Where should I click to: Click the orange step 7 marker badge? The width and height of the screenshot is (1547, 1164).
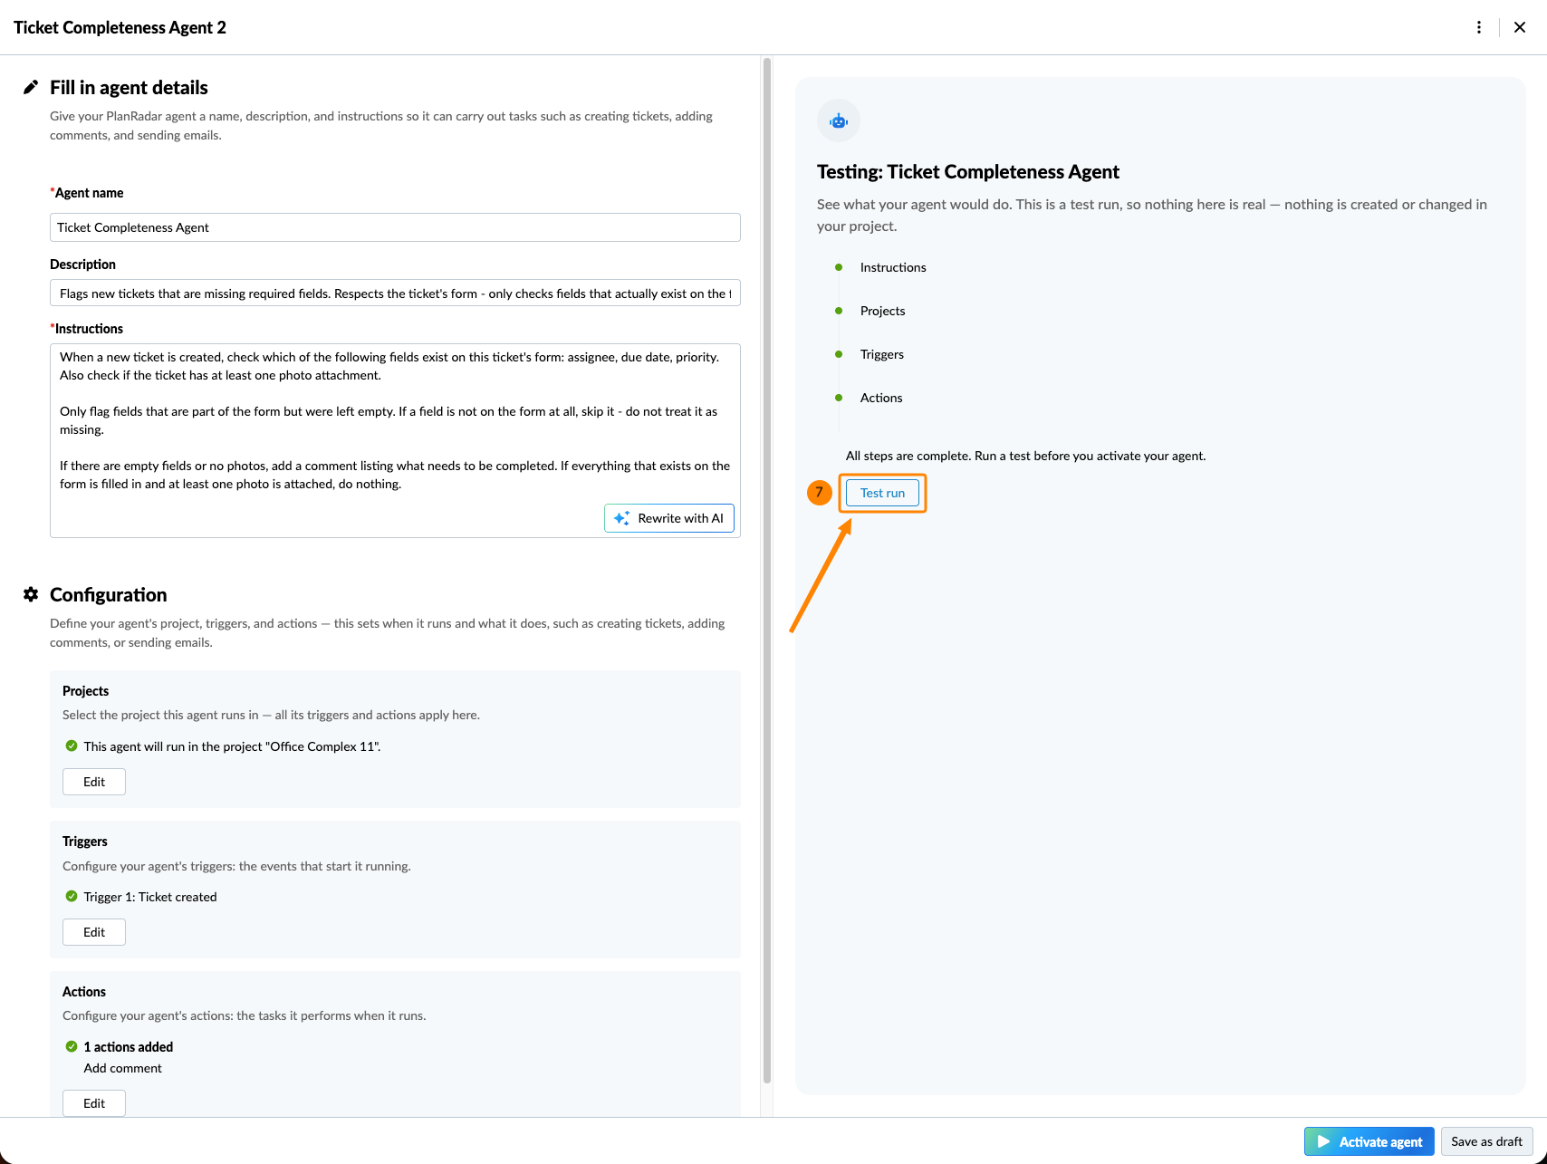[820, 493]
